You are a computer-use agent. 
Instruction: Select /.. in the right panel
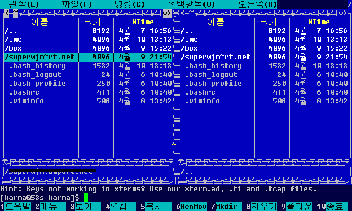coord(264,31)
